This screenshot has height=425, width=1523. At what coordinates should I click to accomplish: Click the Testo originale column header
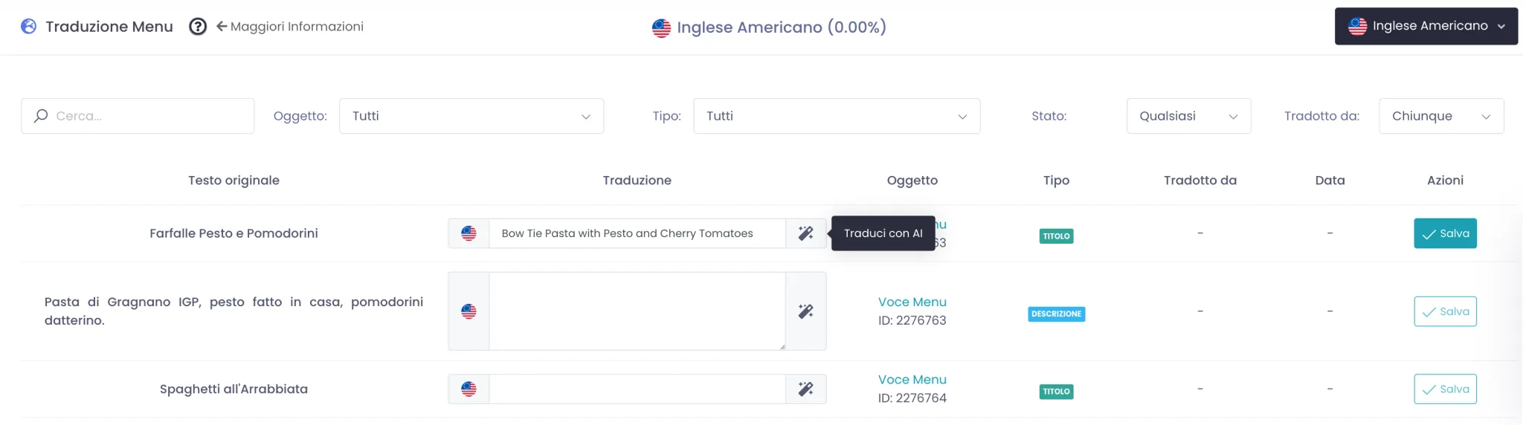click(x=234, y=181)
